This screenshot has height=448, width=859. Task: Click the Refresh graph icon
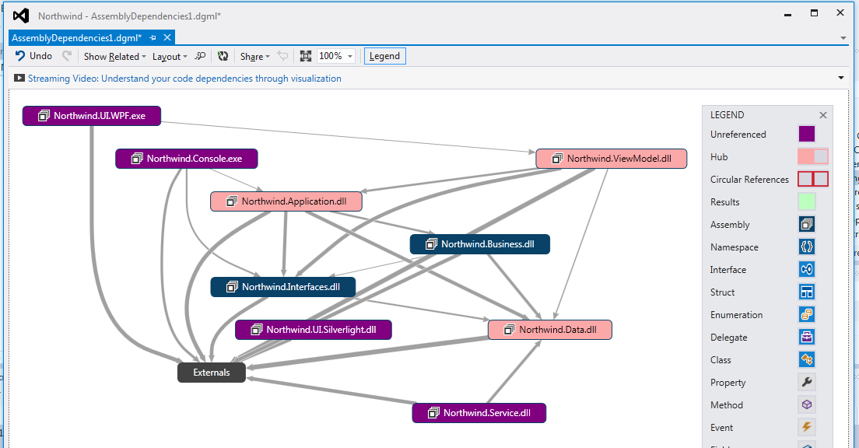[223, 55]
